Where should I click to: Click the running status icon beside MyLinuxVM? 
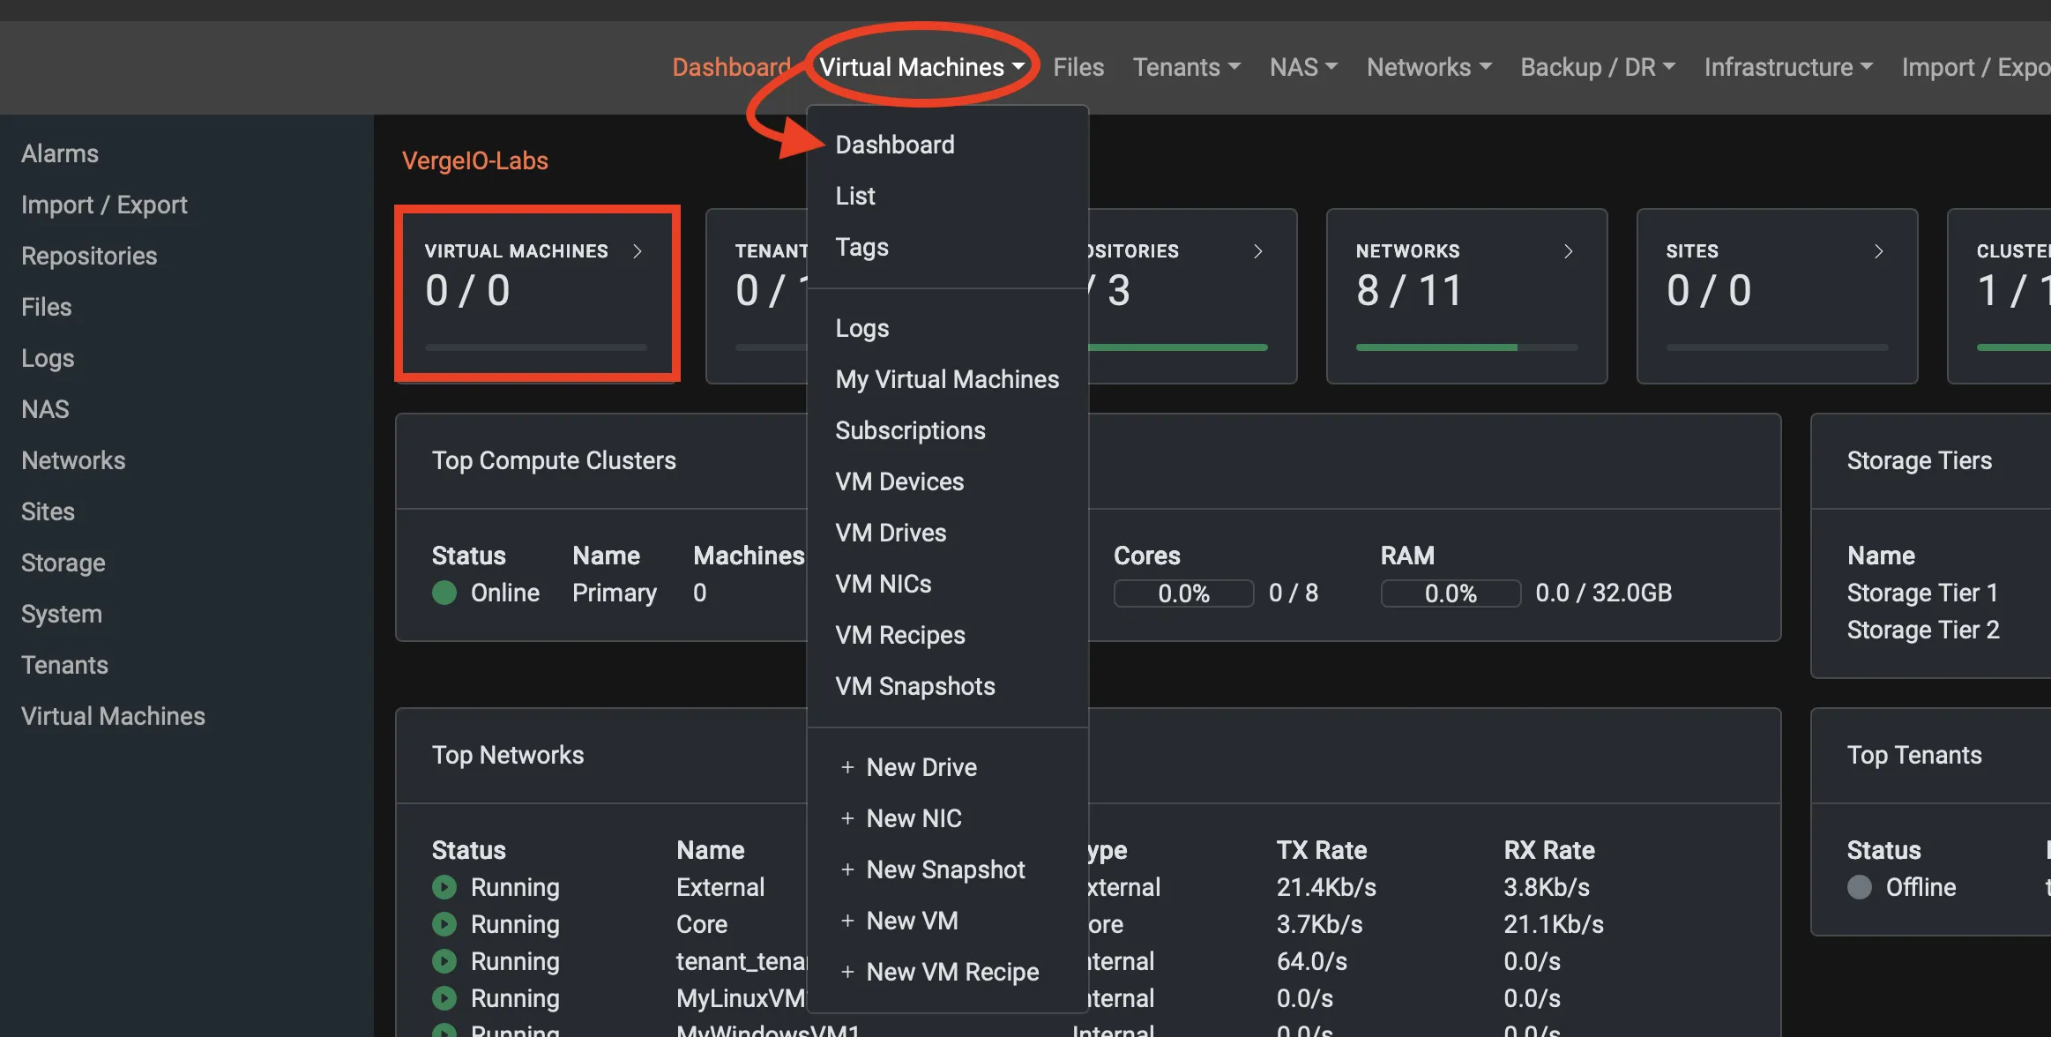pos(444,997)
